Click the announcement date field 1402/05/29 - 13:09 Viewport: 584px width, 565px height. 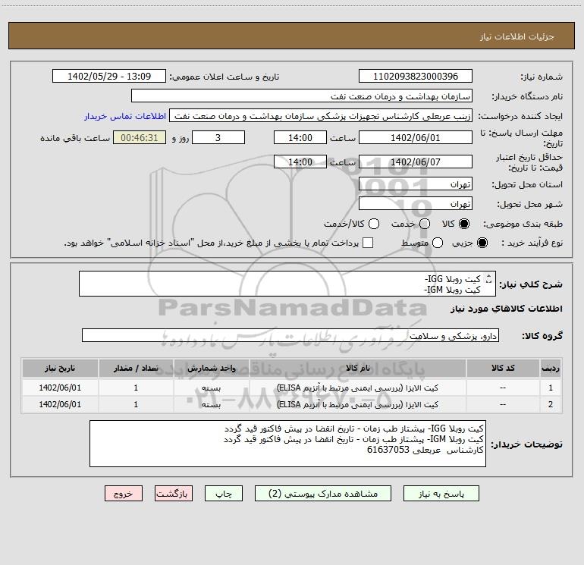tap(109, 77)
